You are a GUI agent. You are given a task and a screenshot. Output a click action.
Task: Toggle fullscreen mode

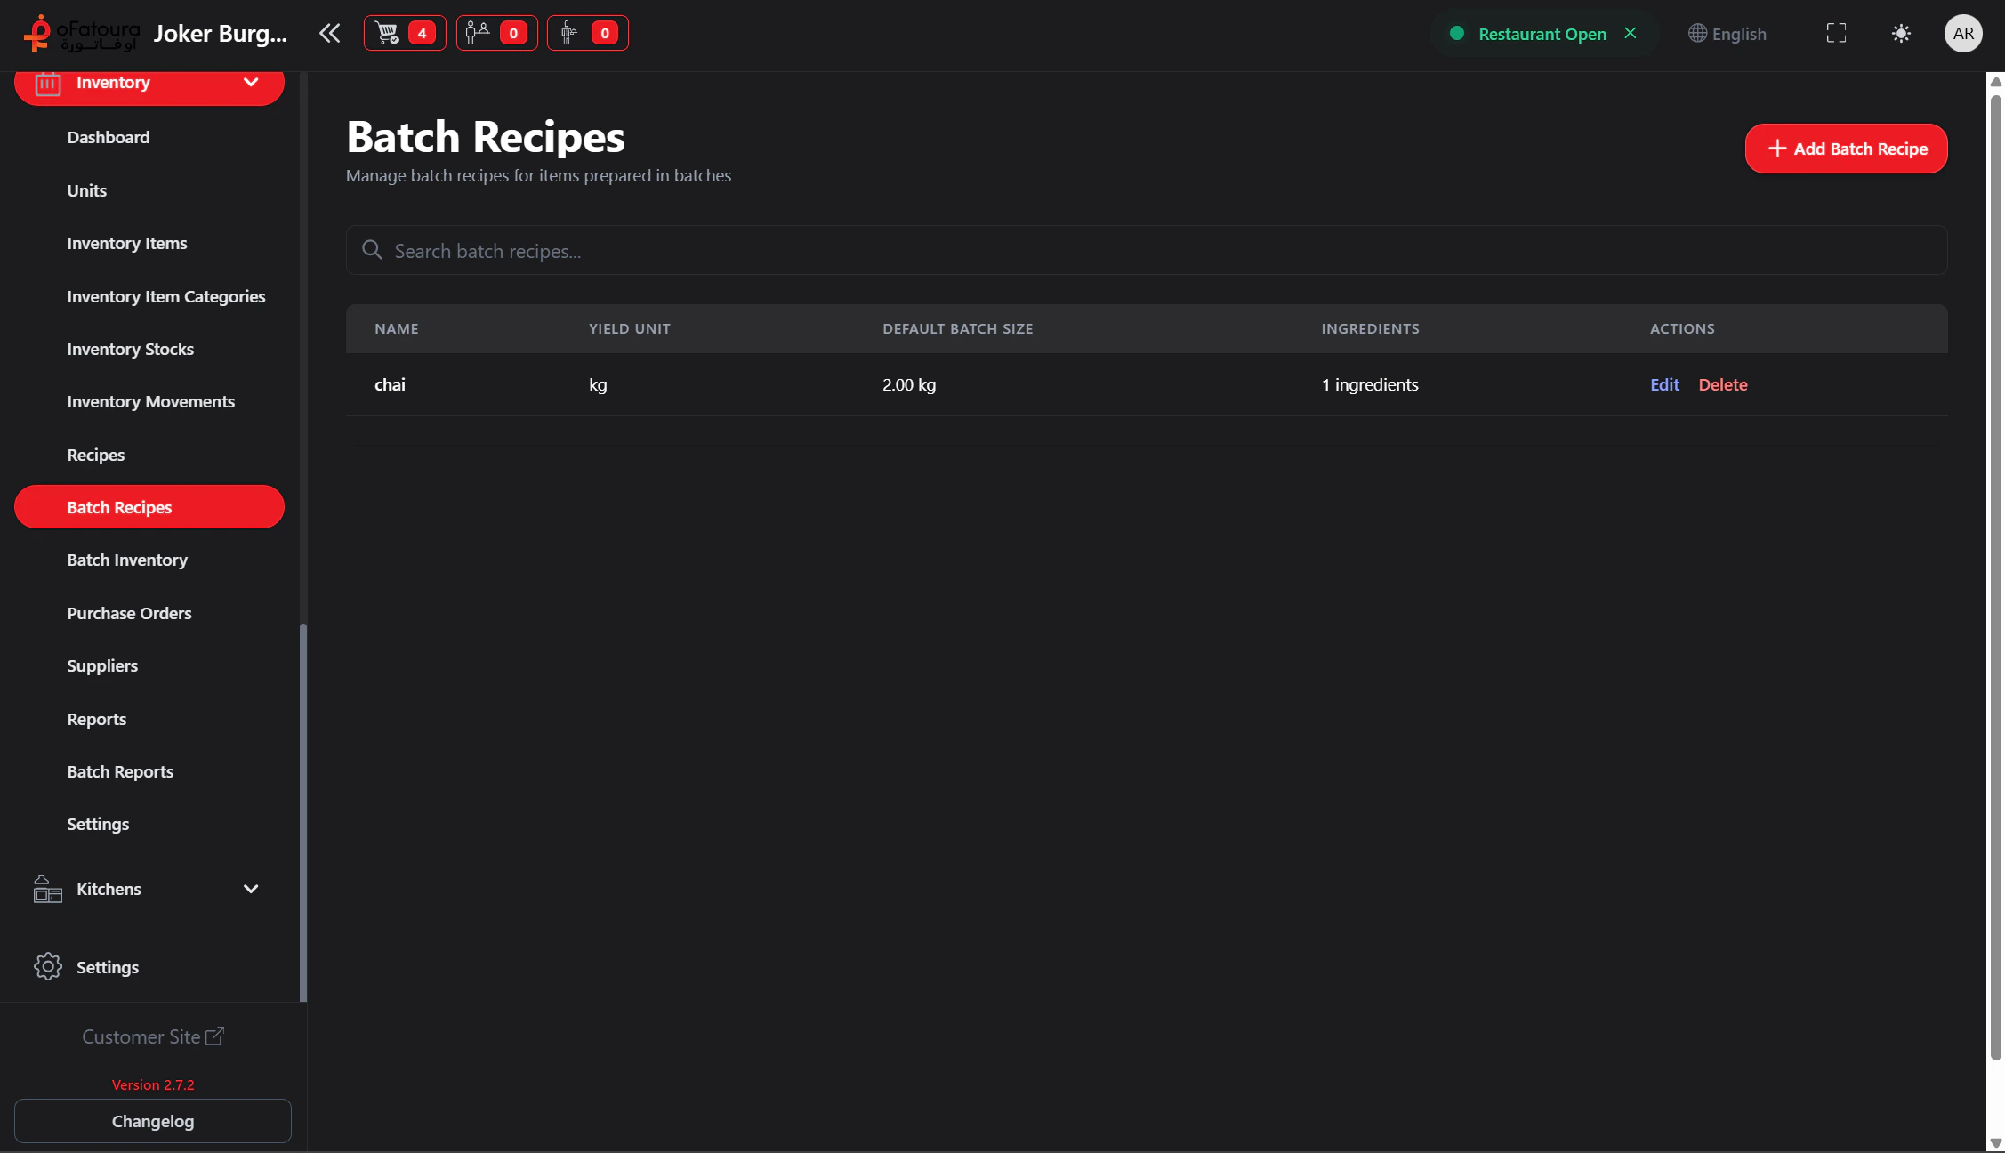[x=1836, y=33]
